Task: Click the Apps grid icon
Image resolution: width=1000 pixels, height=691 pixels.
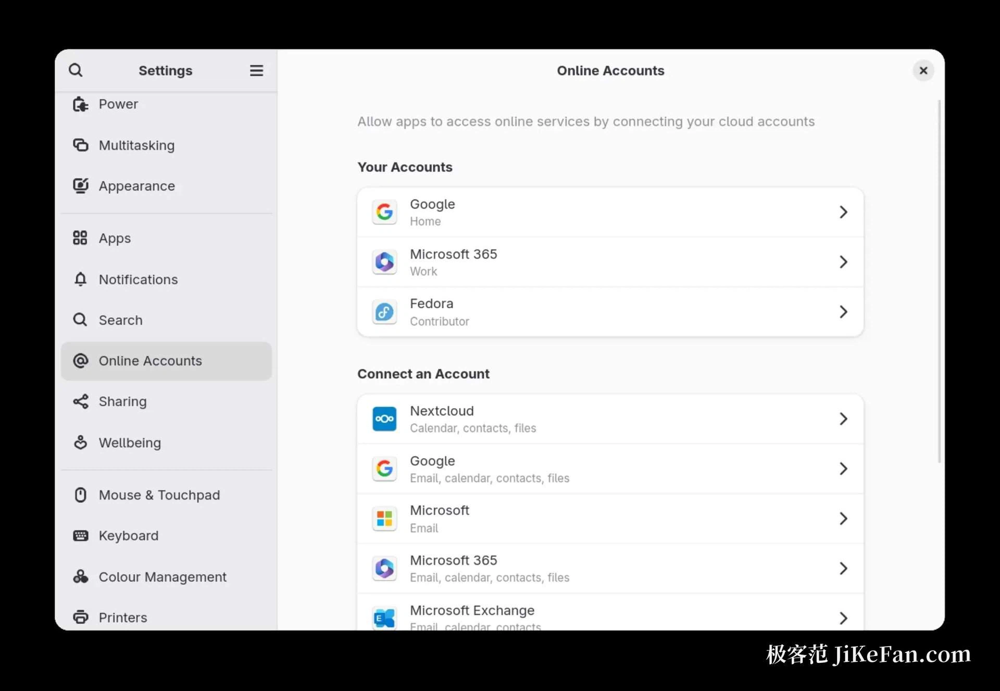Action: point(80,238)
